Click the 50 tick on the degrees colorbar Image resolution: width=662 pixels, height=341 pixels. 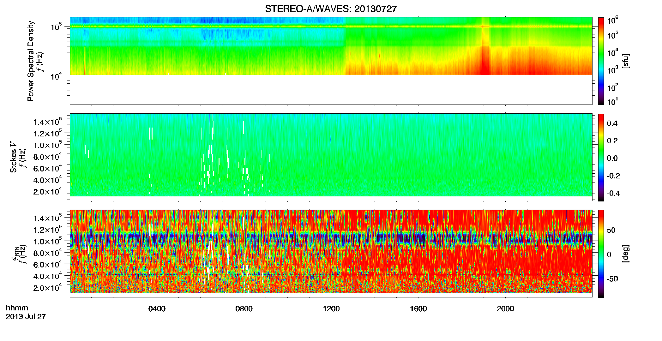pos(611,230)
